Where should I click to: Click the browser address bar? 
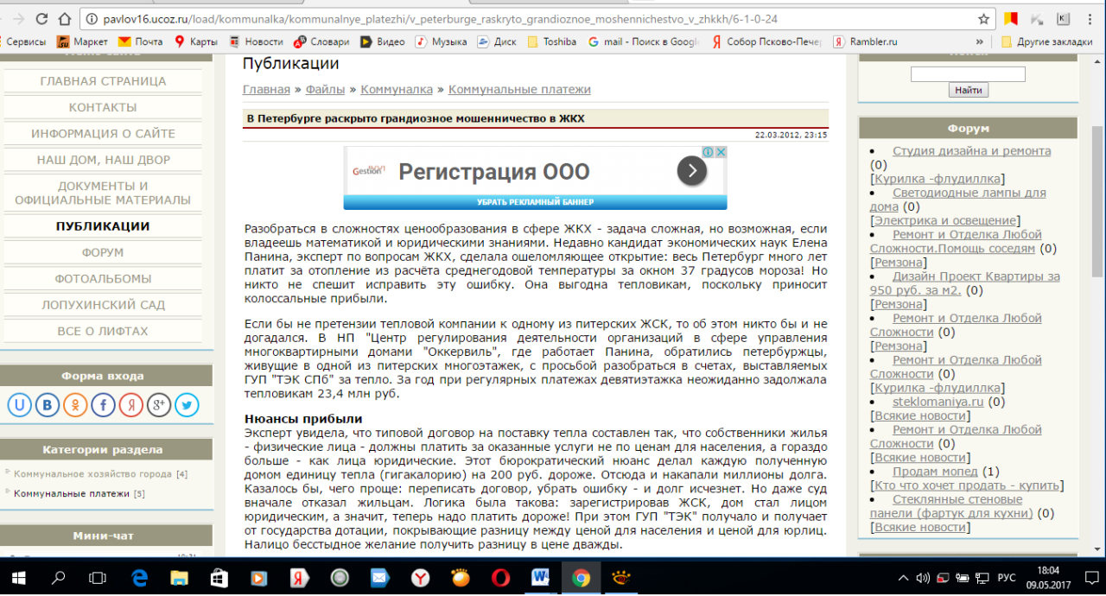[527, 19]
